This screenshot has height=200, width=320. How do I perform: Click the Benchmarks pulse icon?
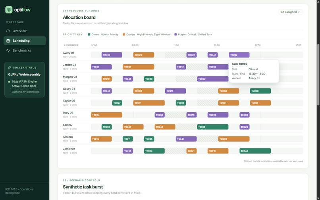pos(8,50)
